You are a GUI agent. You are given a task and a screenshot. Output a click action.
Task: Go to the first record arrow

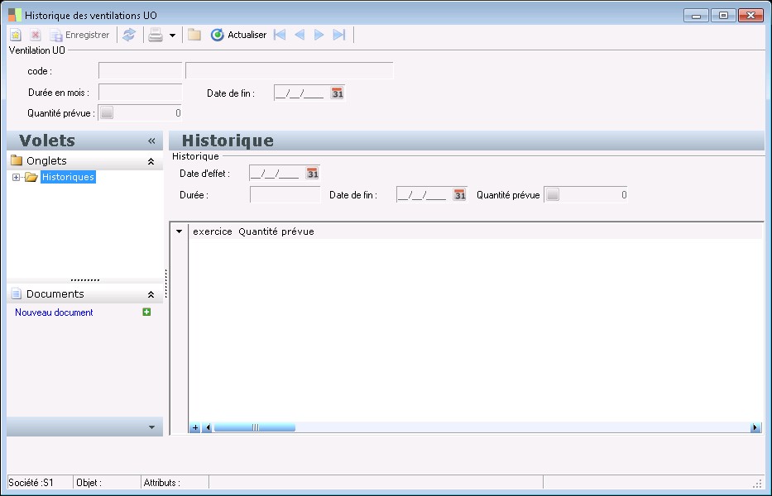tap(280, 35)
